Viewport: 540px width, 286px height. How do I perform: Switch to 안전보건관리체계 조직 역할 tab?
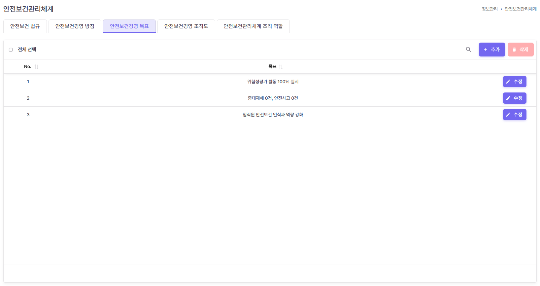point(253,26)
